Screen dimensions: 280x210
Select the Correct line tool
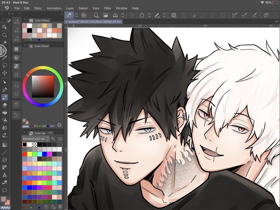5,182
